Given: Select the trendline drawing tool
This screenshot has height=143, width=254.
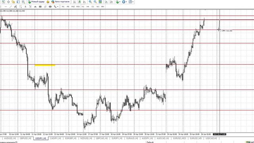Looking at the screenshot, I should point(11,7).
